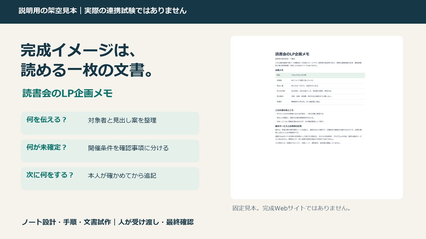
Task: Click the '企画メモ' section heading in the preview
Action: pyautogui.click(x=279, y=70)
